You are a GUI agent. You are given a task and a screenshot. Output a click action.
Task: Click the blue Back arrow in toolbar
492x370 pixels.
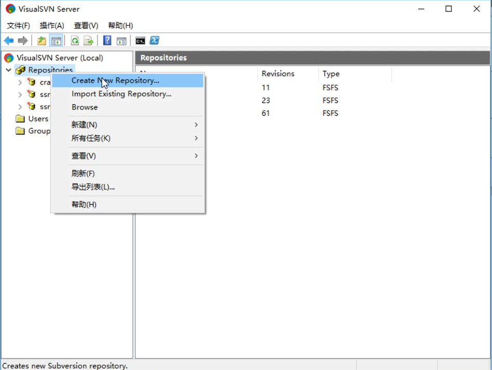click(9, 40)
